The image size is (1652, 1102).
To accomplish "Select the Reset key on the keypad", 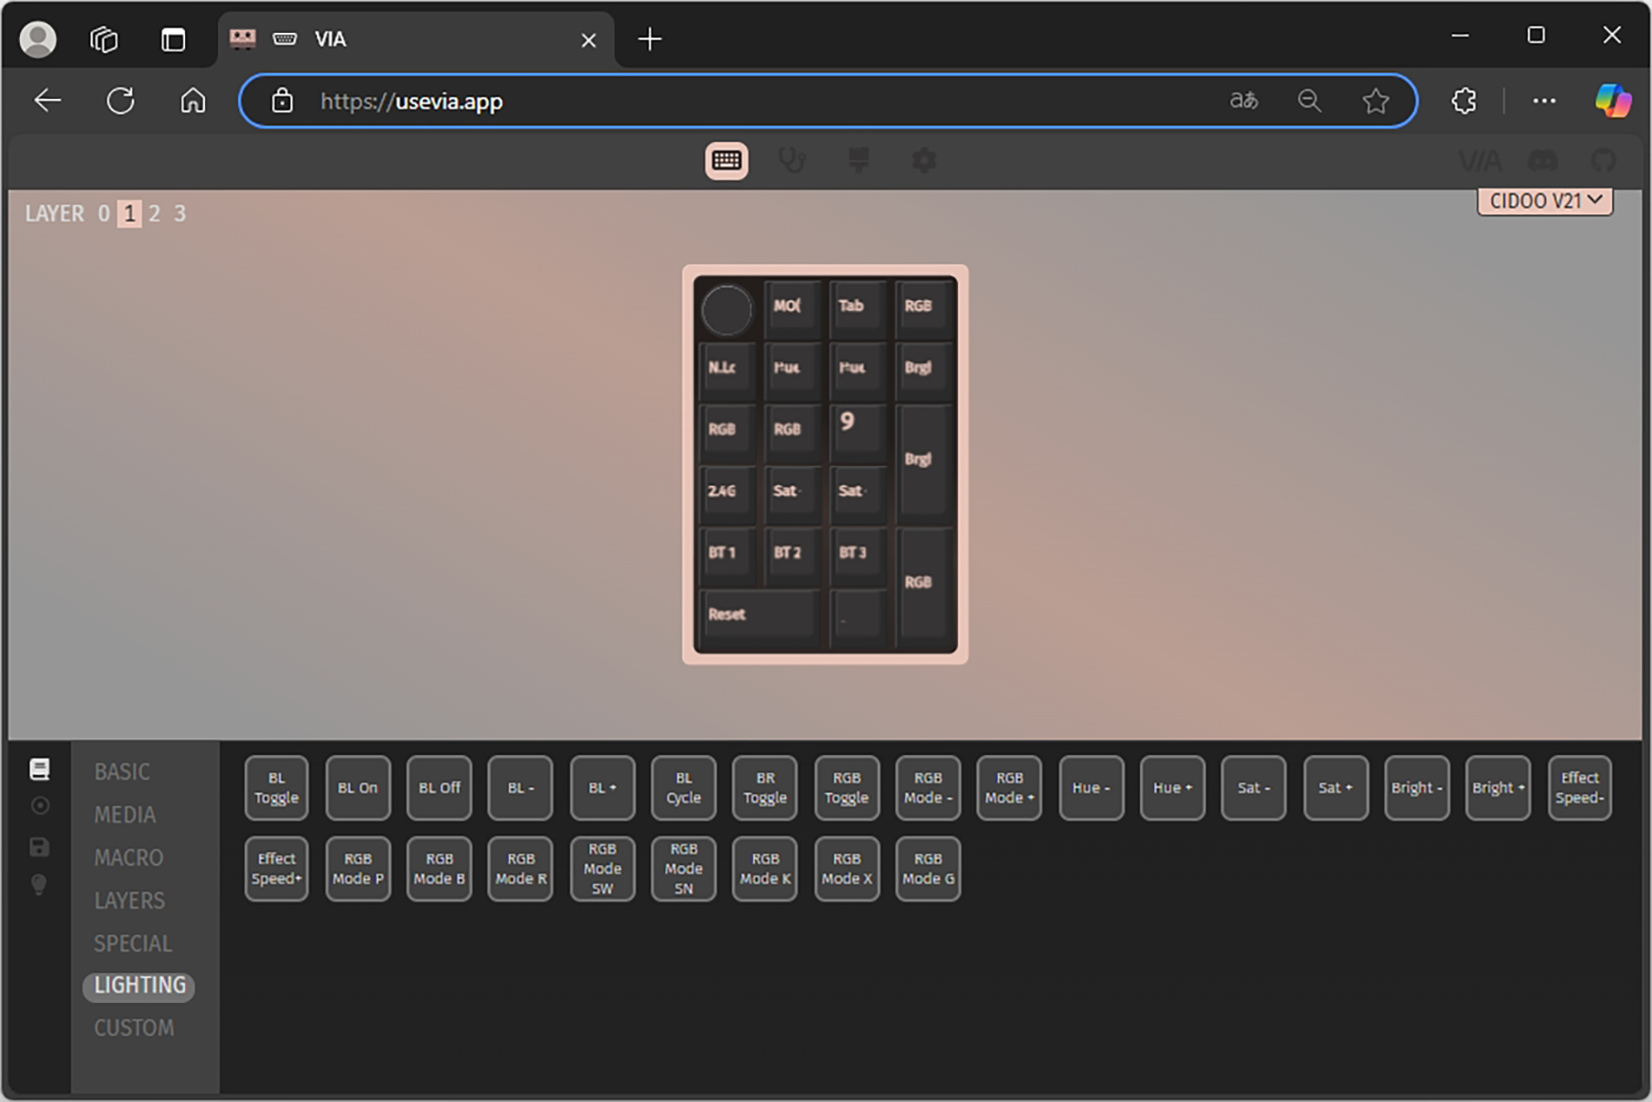I will (758, 615).
